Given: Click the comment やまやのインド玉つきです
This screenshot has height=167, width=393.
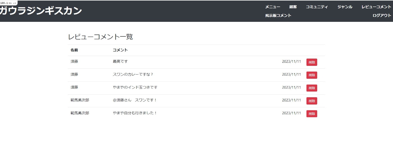Looking at the screenshot, I should 135,87.
